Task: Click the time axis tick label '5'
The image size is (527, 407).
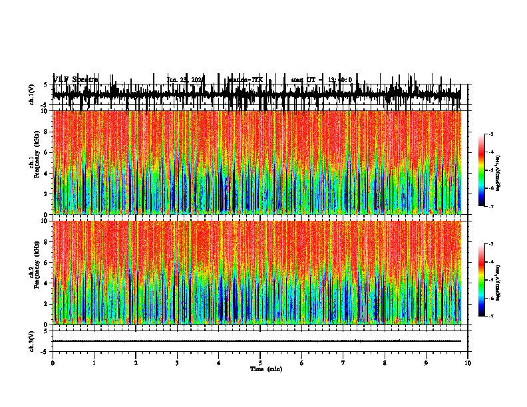Action: tap(260, 363)
